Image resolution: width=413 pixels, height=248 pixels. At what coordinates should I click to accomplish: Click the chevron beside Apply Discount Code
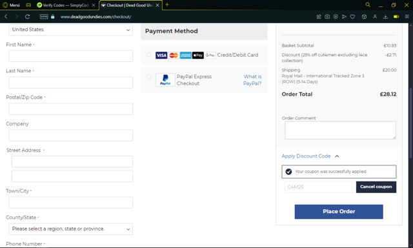pos(337,156)
